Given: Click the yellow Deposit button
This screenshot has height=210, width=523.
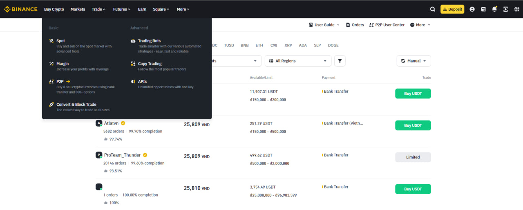Looking at the screenshot, I should click(452, 9).
